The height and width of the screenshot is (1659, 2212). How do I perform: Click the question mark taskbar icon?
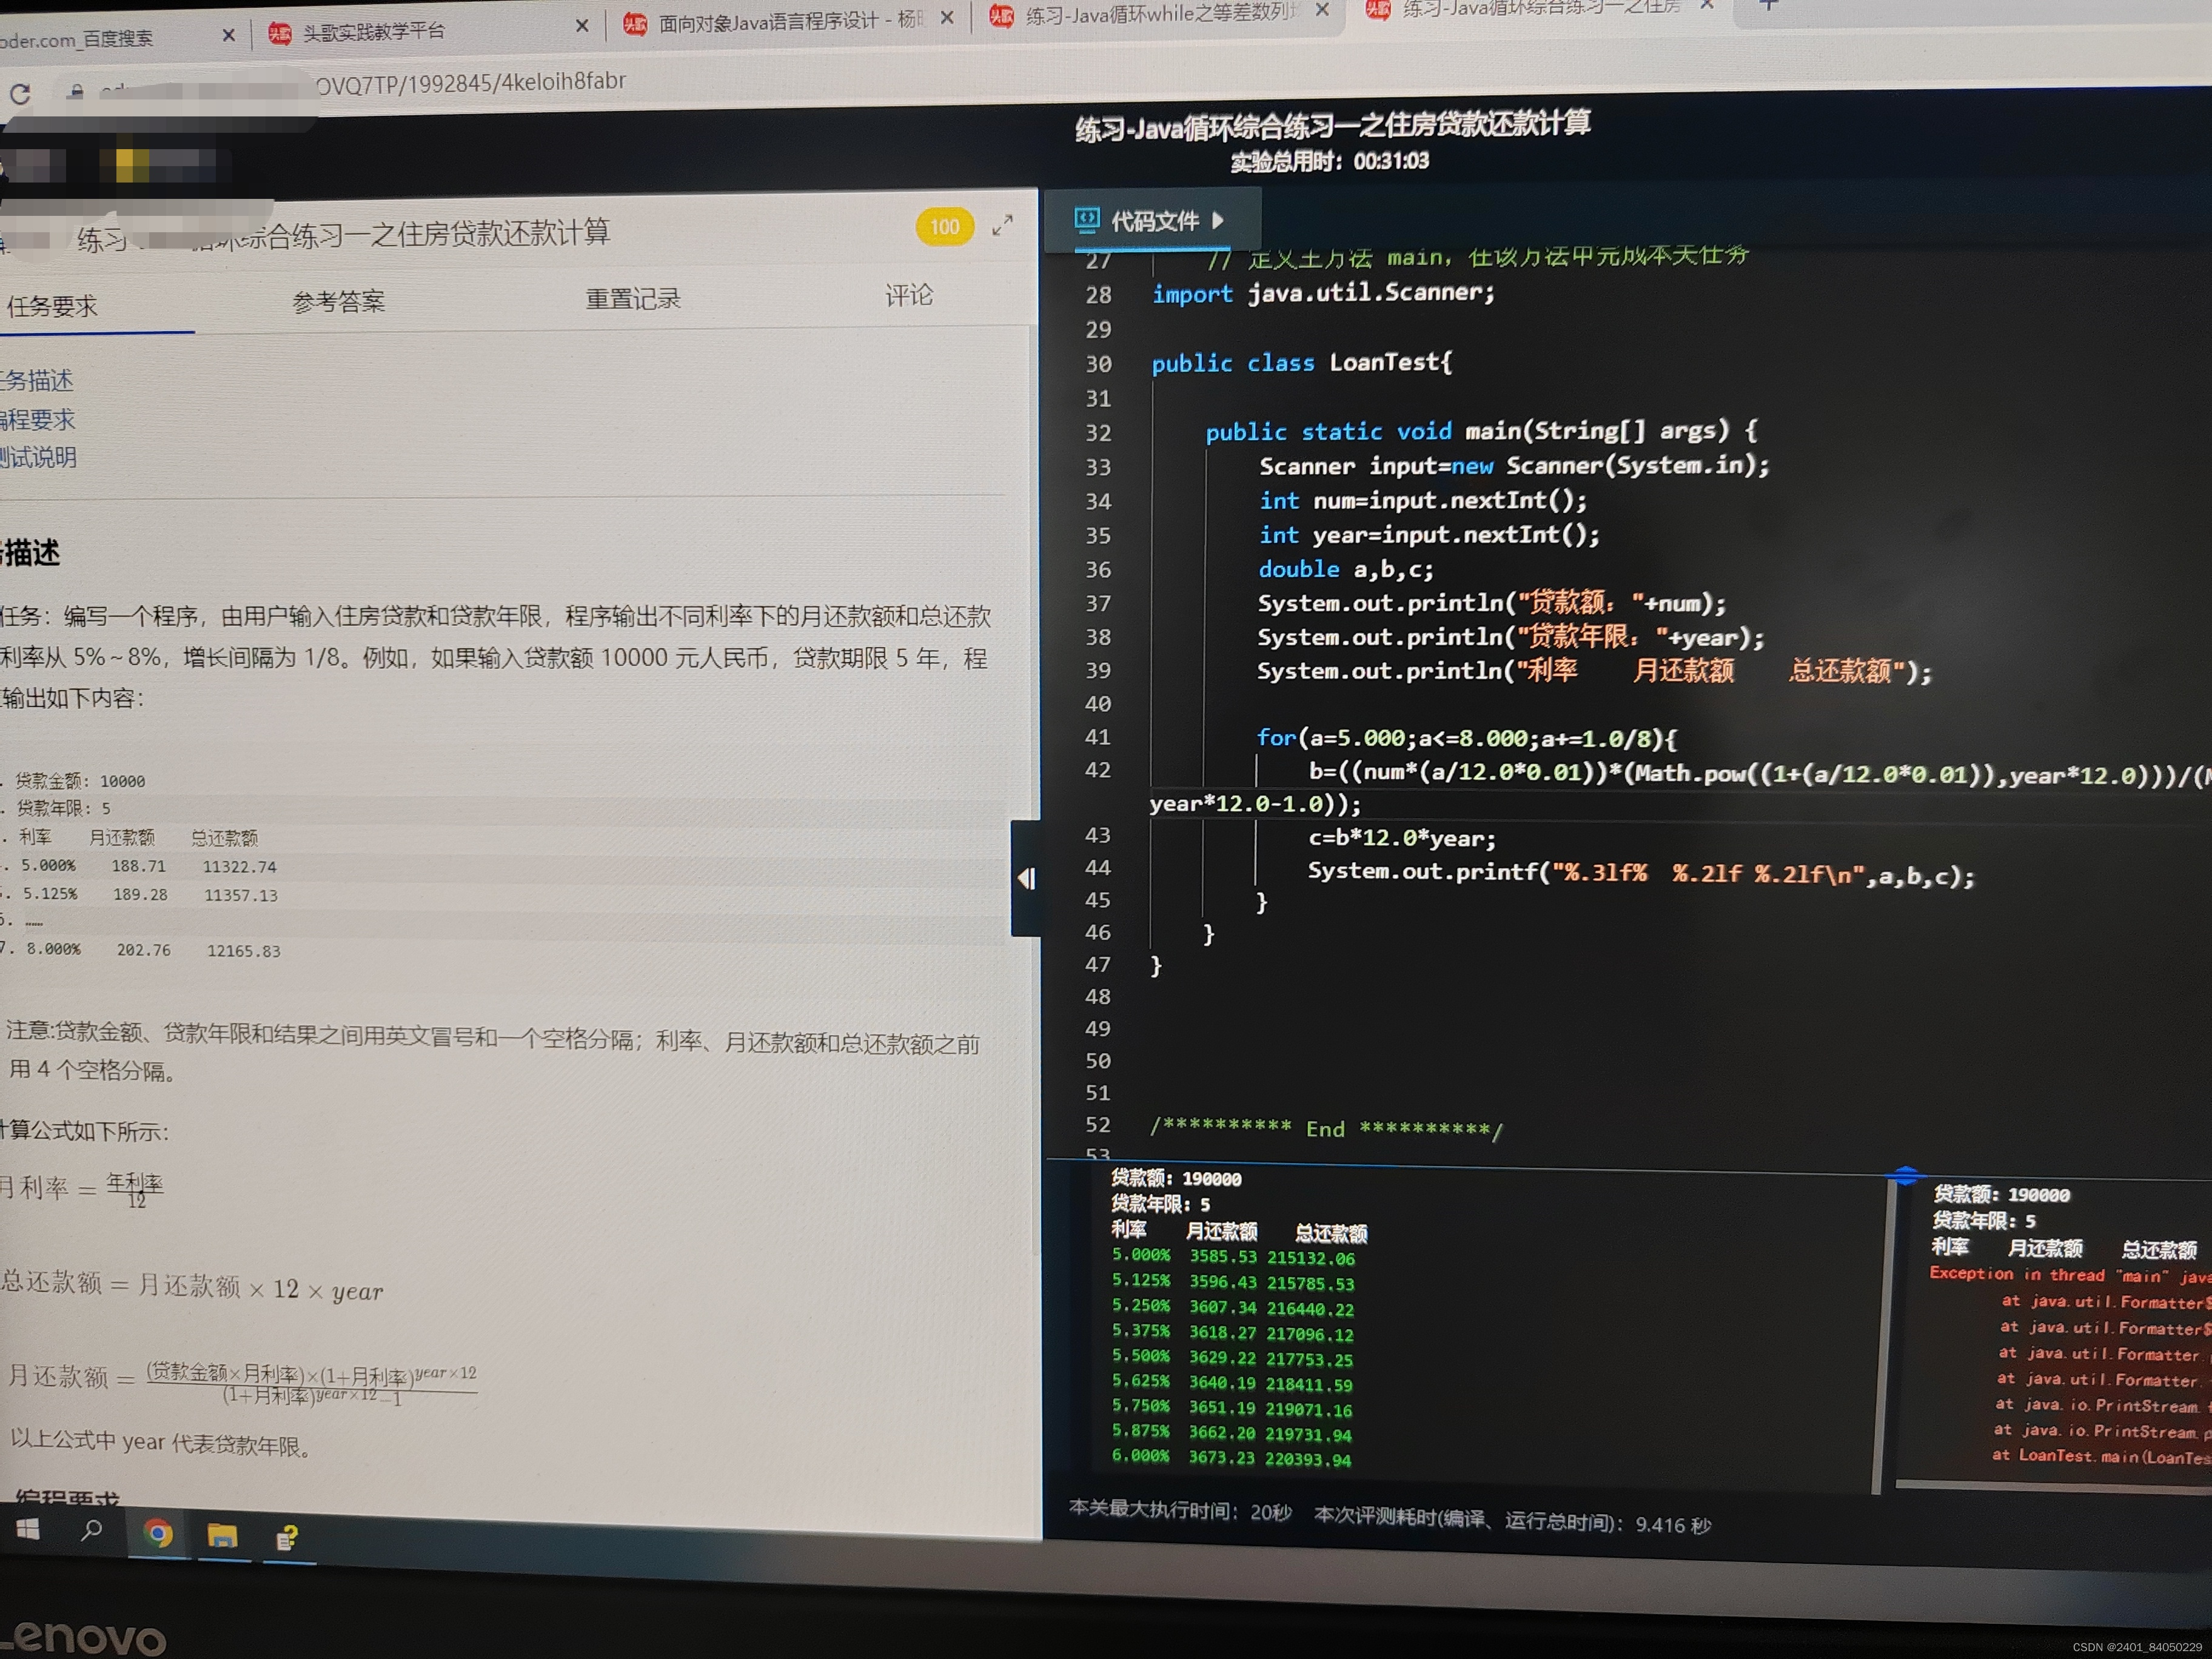287,1537
